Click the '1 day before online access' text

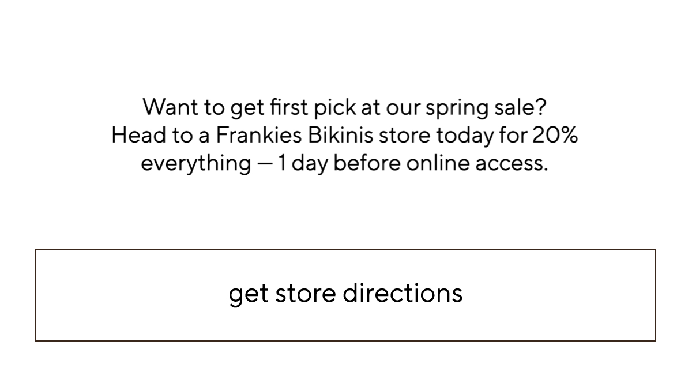click(x=412, y=163)
